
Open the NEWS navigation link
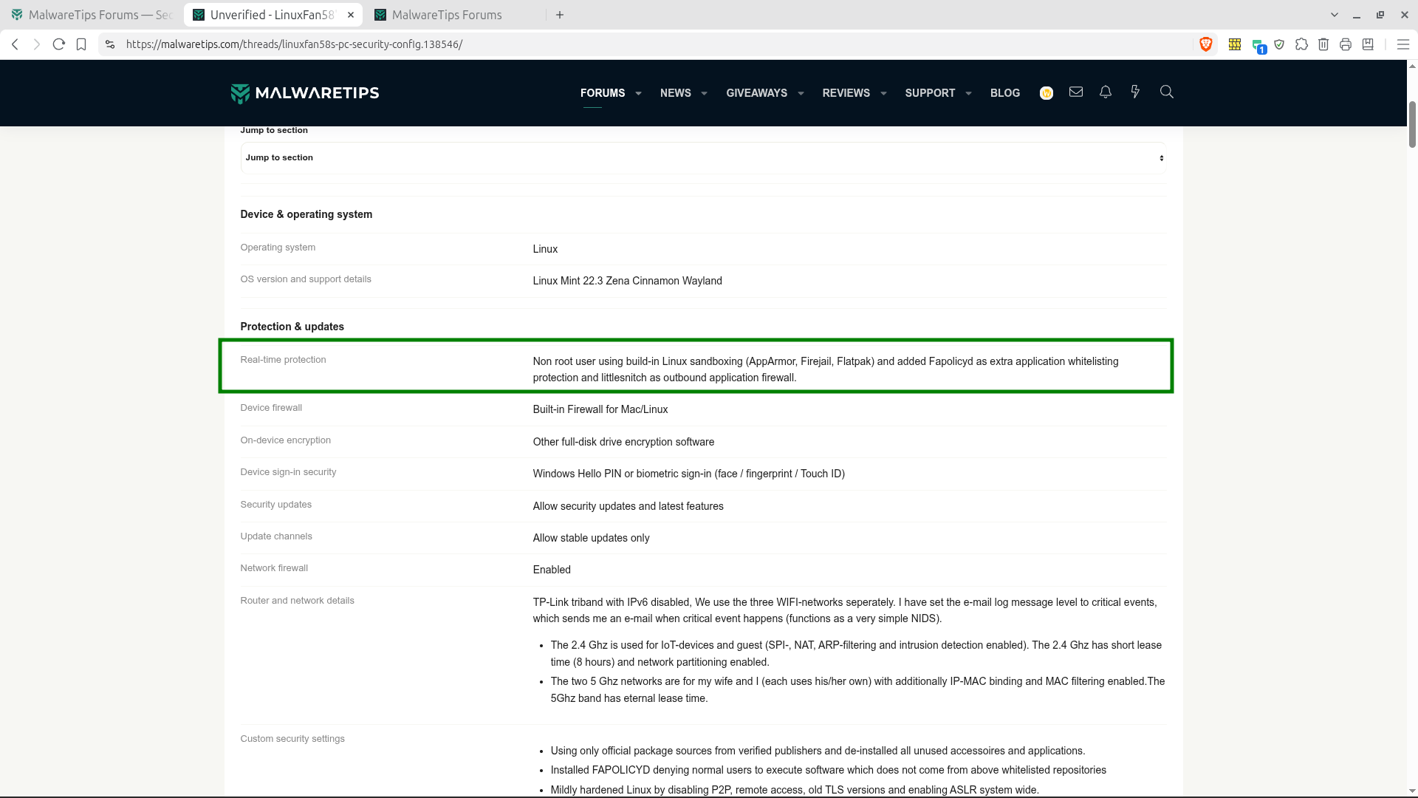(676, 93)
